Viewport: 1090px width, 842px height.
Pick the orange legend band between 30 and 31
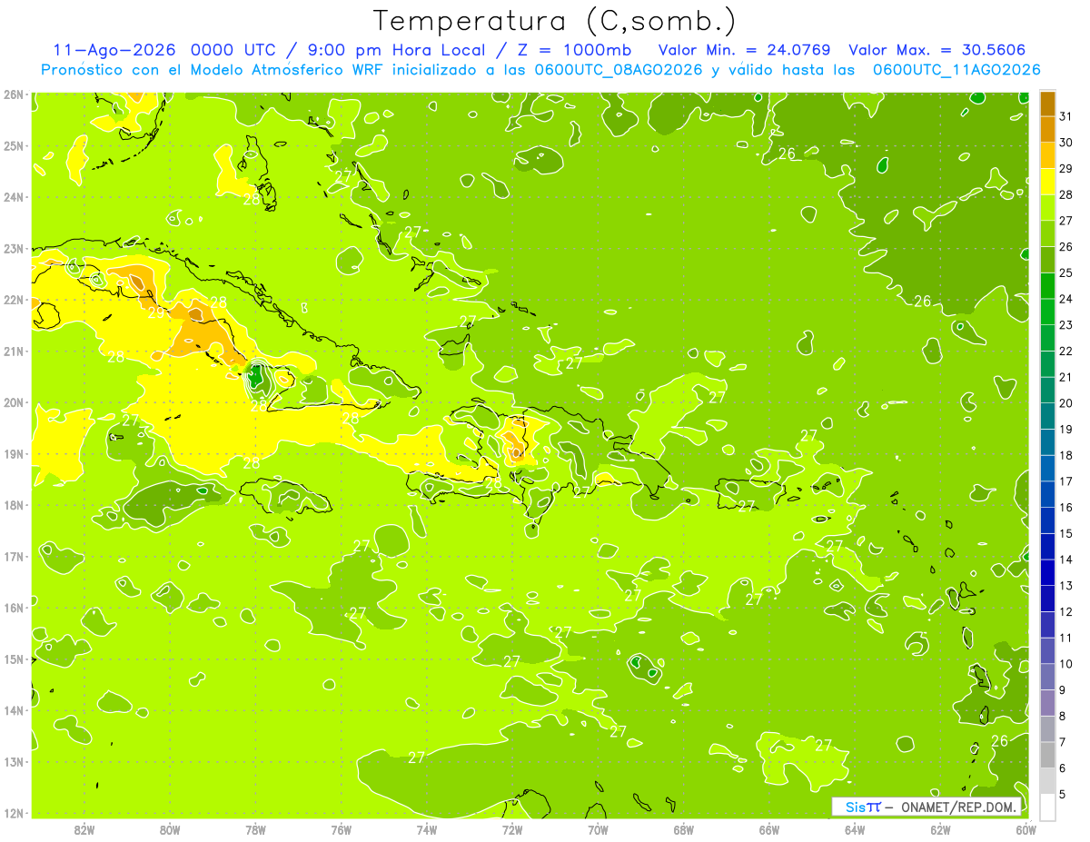point(1047,129)
